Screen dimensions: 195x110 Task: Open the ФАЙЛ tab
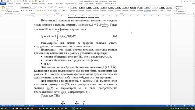(3, 4)
